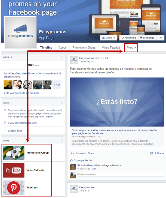
Task: Click Ricardo Garcia's comment avatar
Action: [x=73, y=167]
